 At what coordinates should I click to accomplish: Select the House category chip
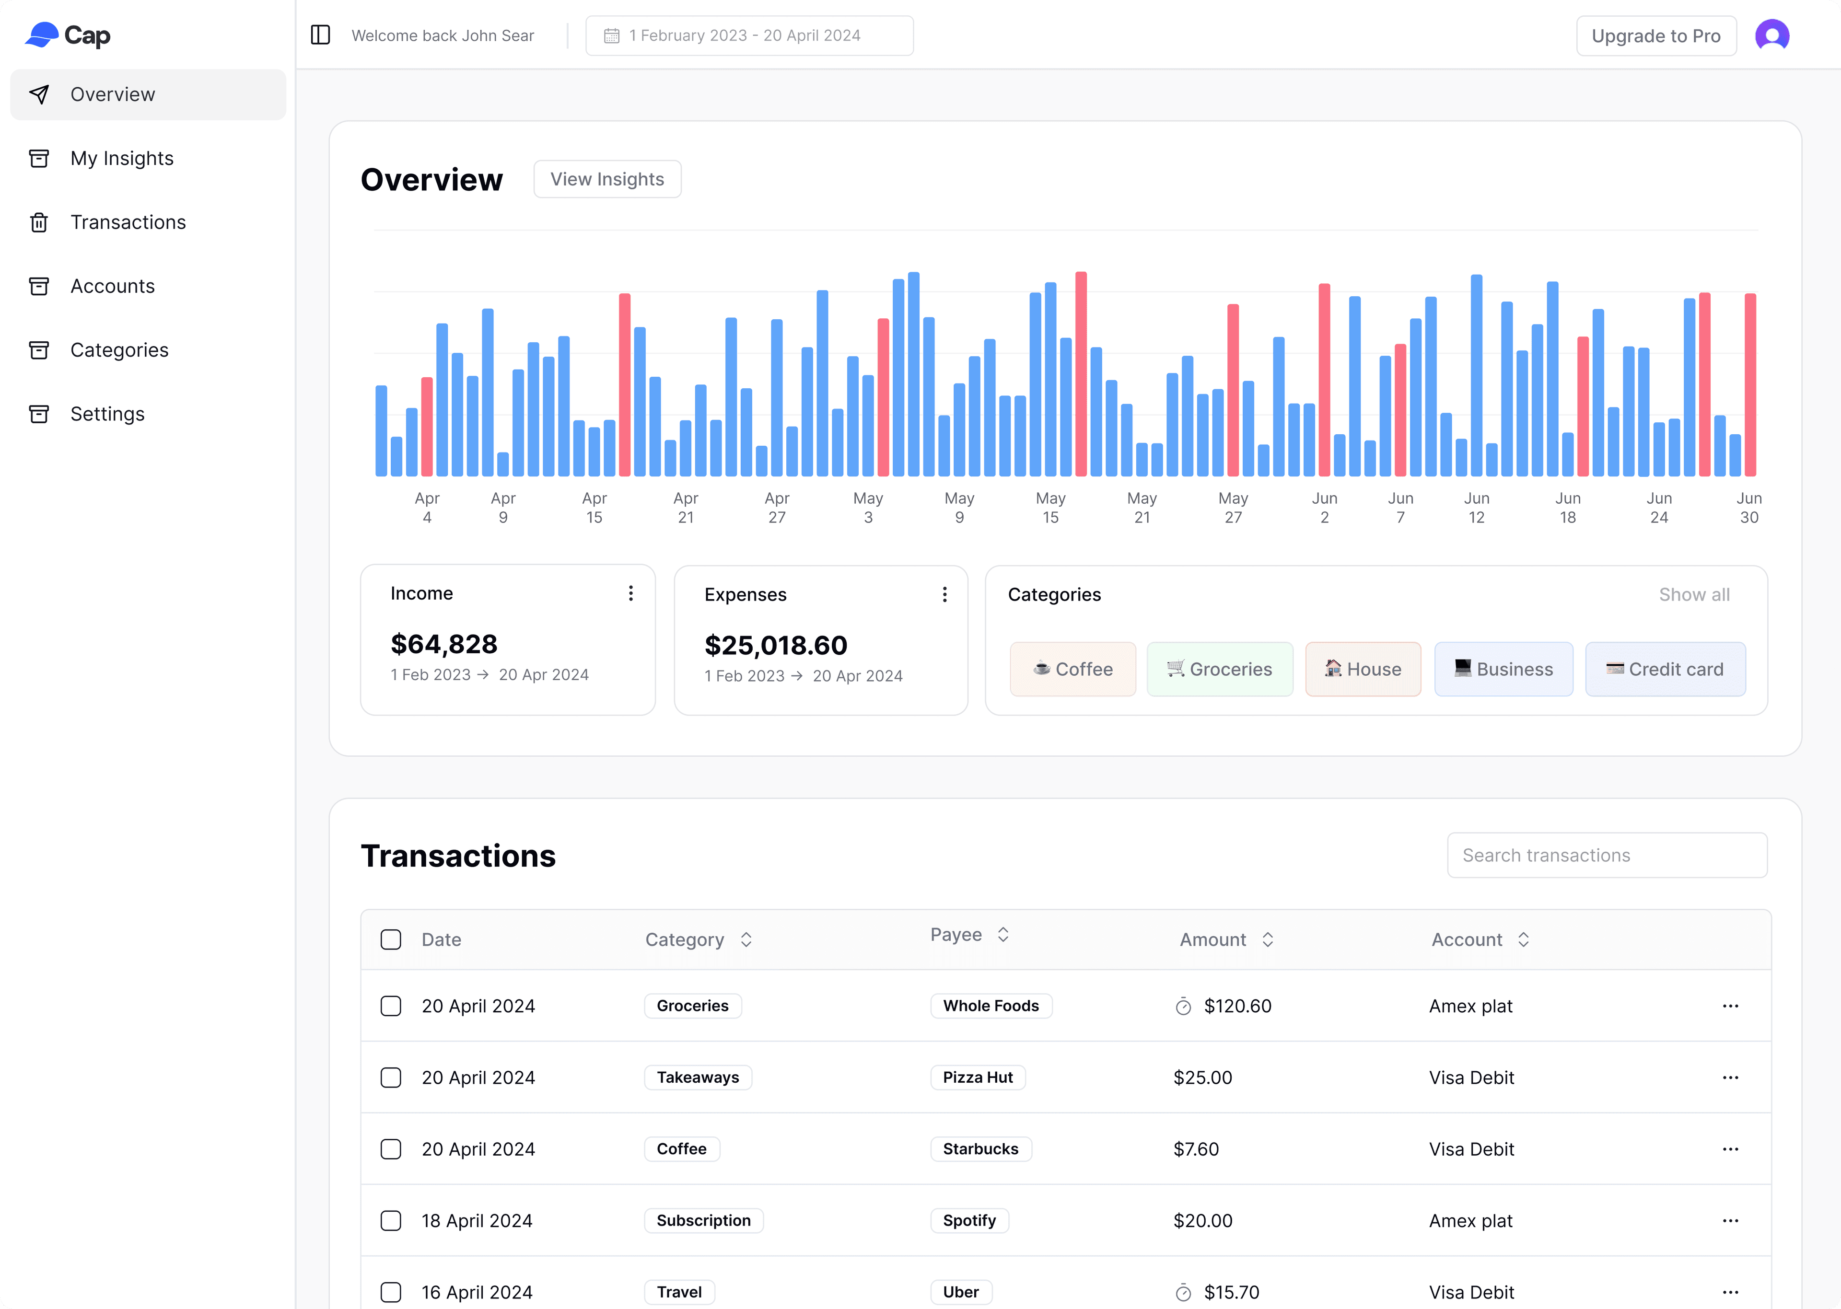pyautogui.click(x=1362, y=669)
